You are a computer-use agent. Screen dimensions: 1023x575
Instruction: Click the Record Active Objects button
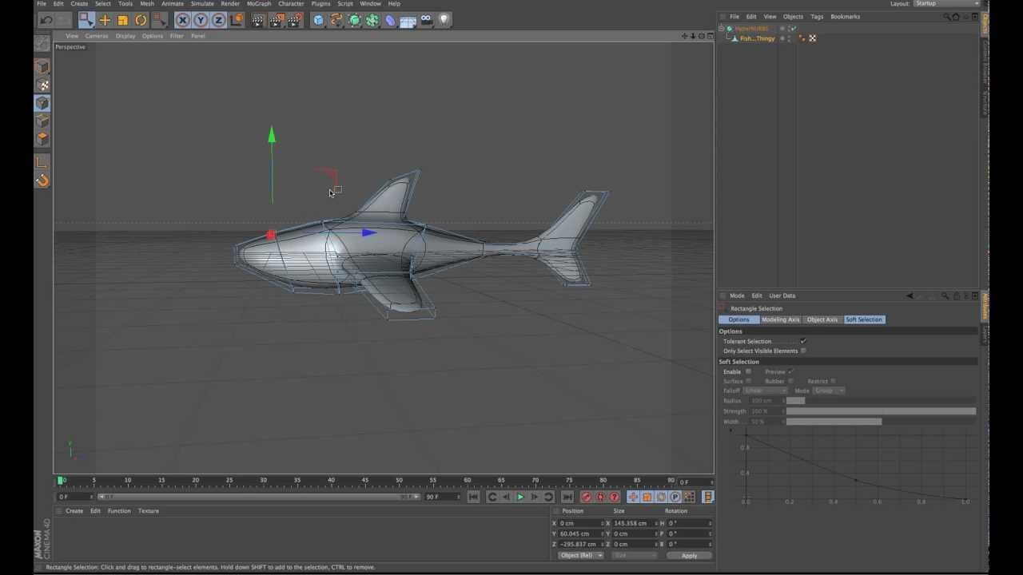pyautogui.click(x=587, y=497)
